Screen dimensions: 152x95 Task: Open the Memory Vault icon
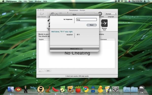pos(104,23)
